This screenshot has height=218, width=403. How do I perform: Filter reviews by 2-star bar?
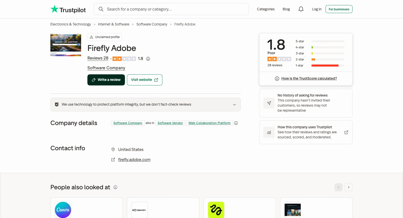(x=320, y=59)
